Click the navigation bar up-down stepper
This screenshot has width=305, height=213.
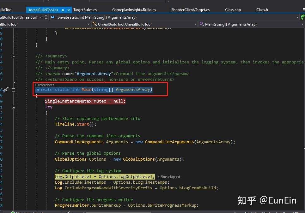(x=46, y=17)
